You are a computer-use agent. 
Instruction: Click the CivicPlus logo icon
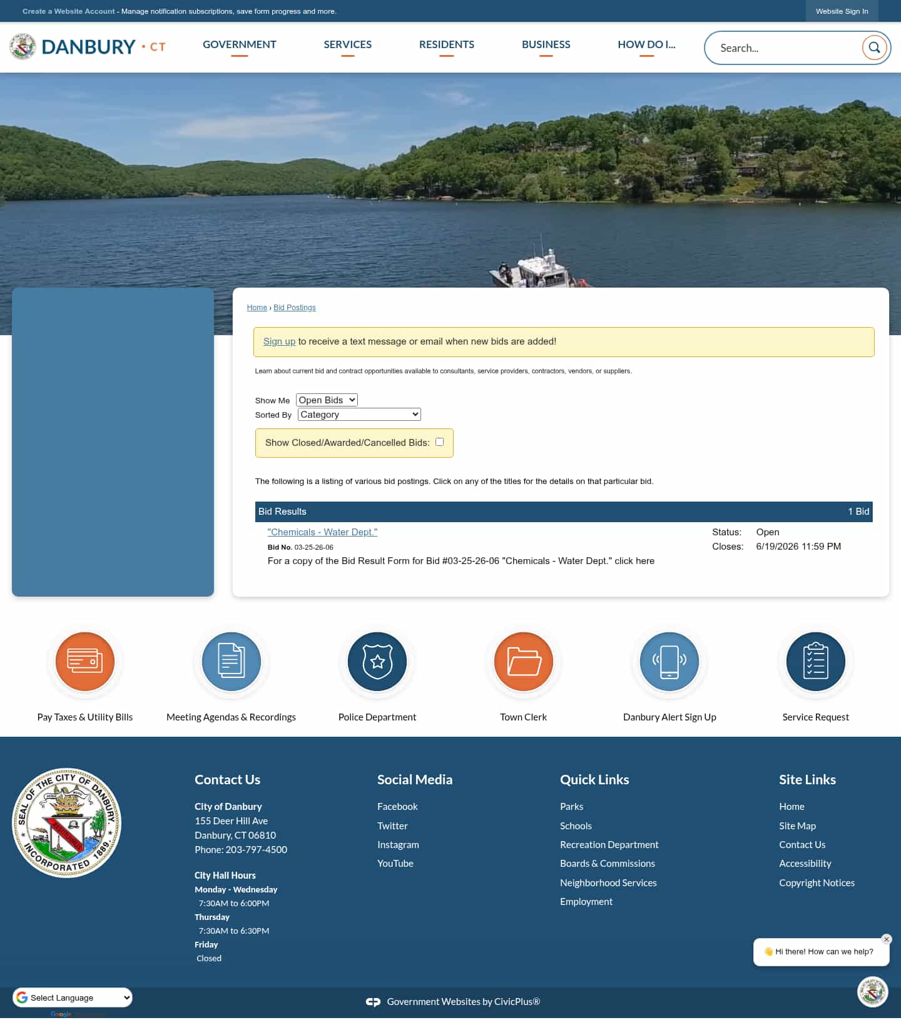[x=373, y=1002]
